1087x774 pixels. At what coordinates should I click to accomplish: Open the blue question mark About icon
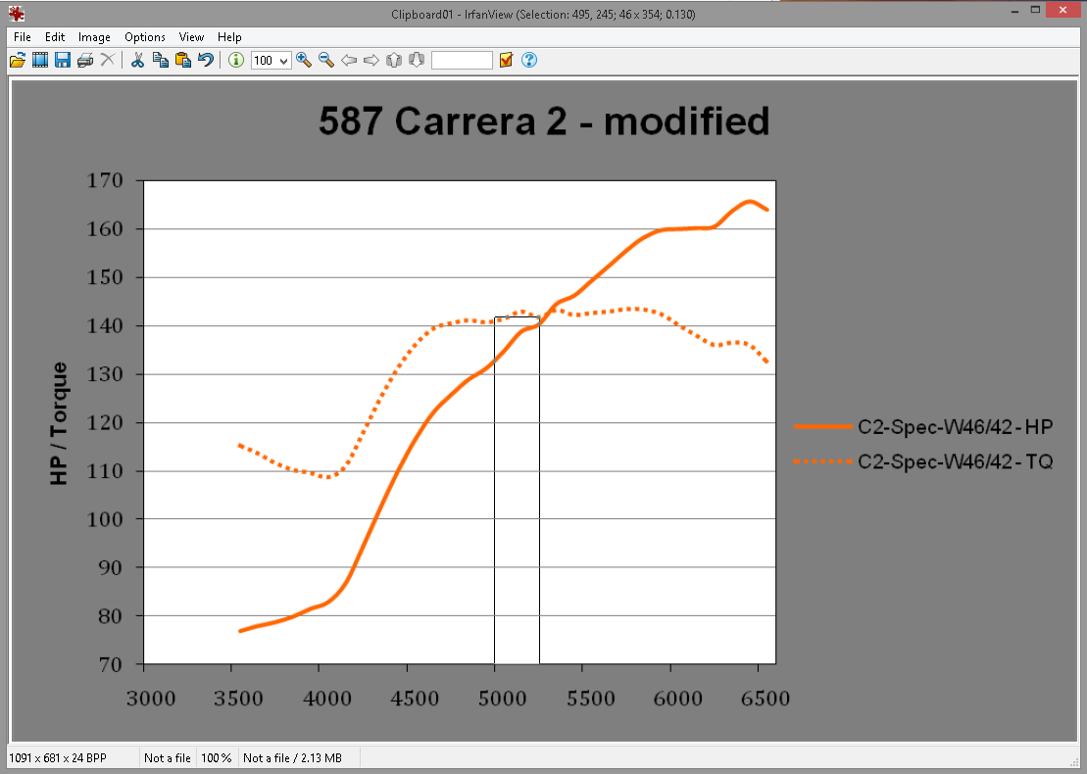coord(529,61)
